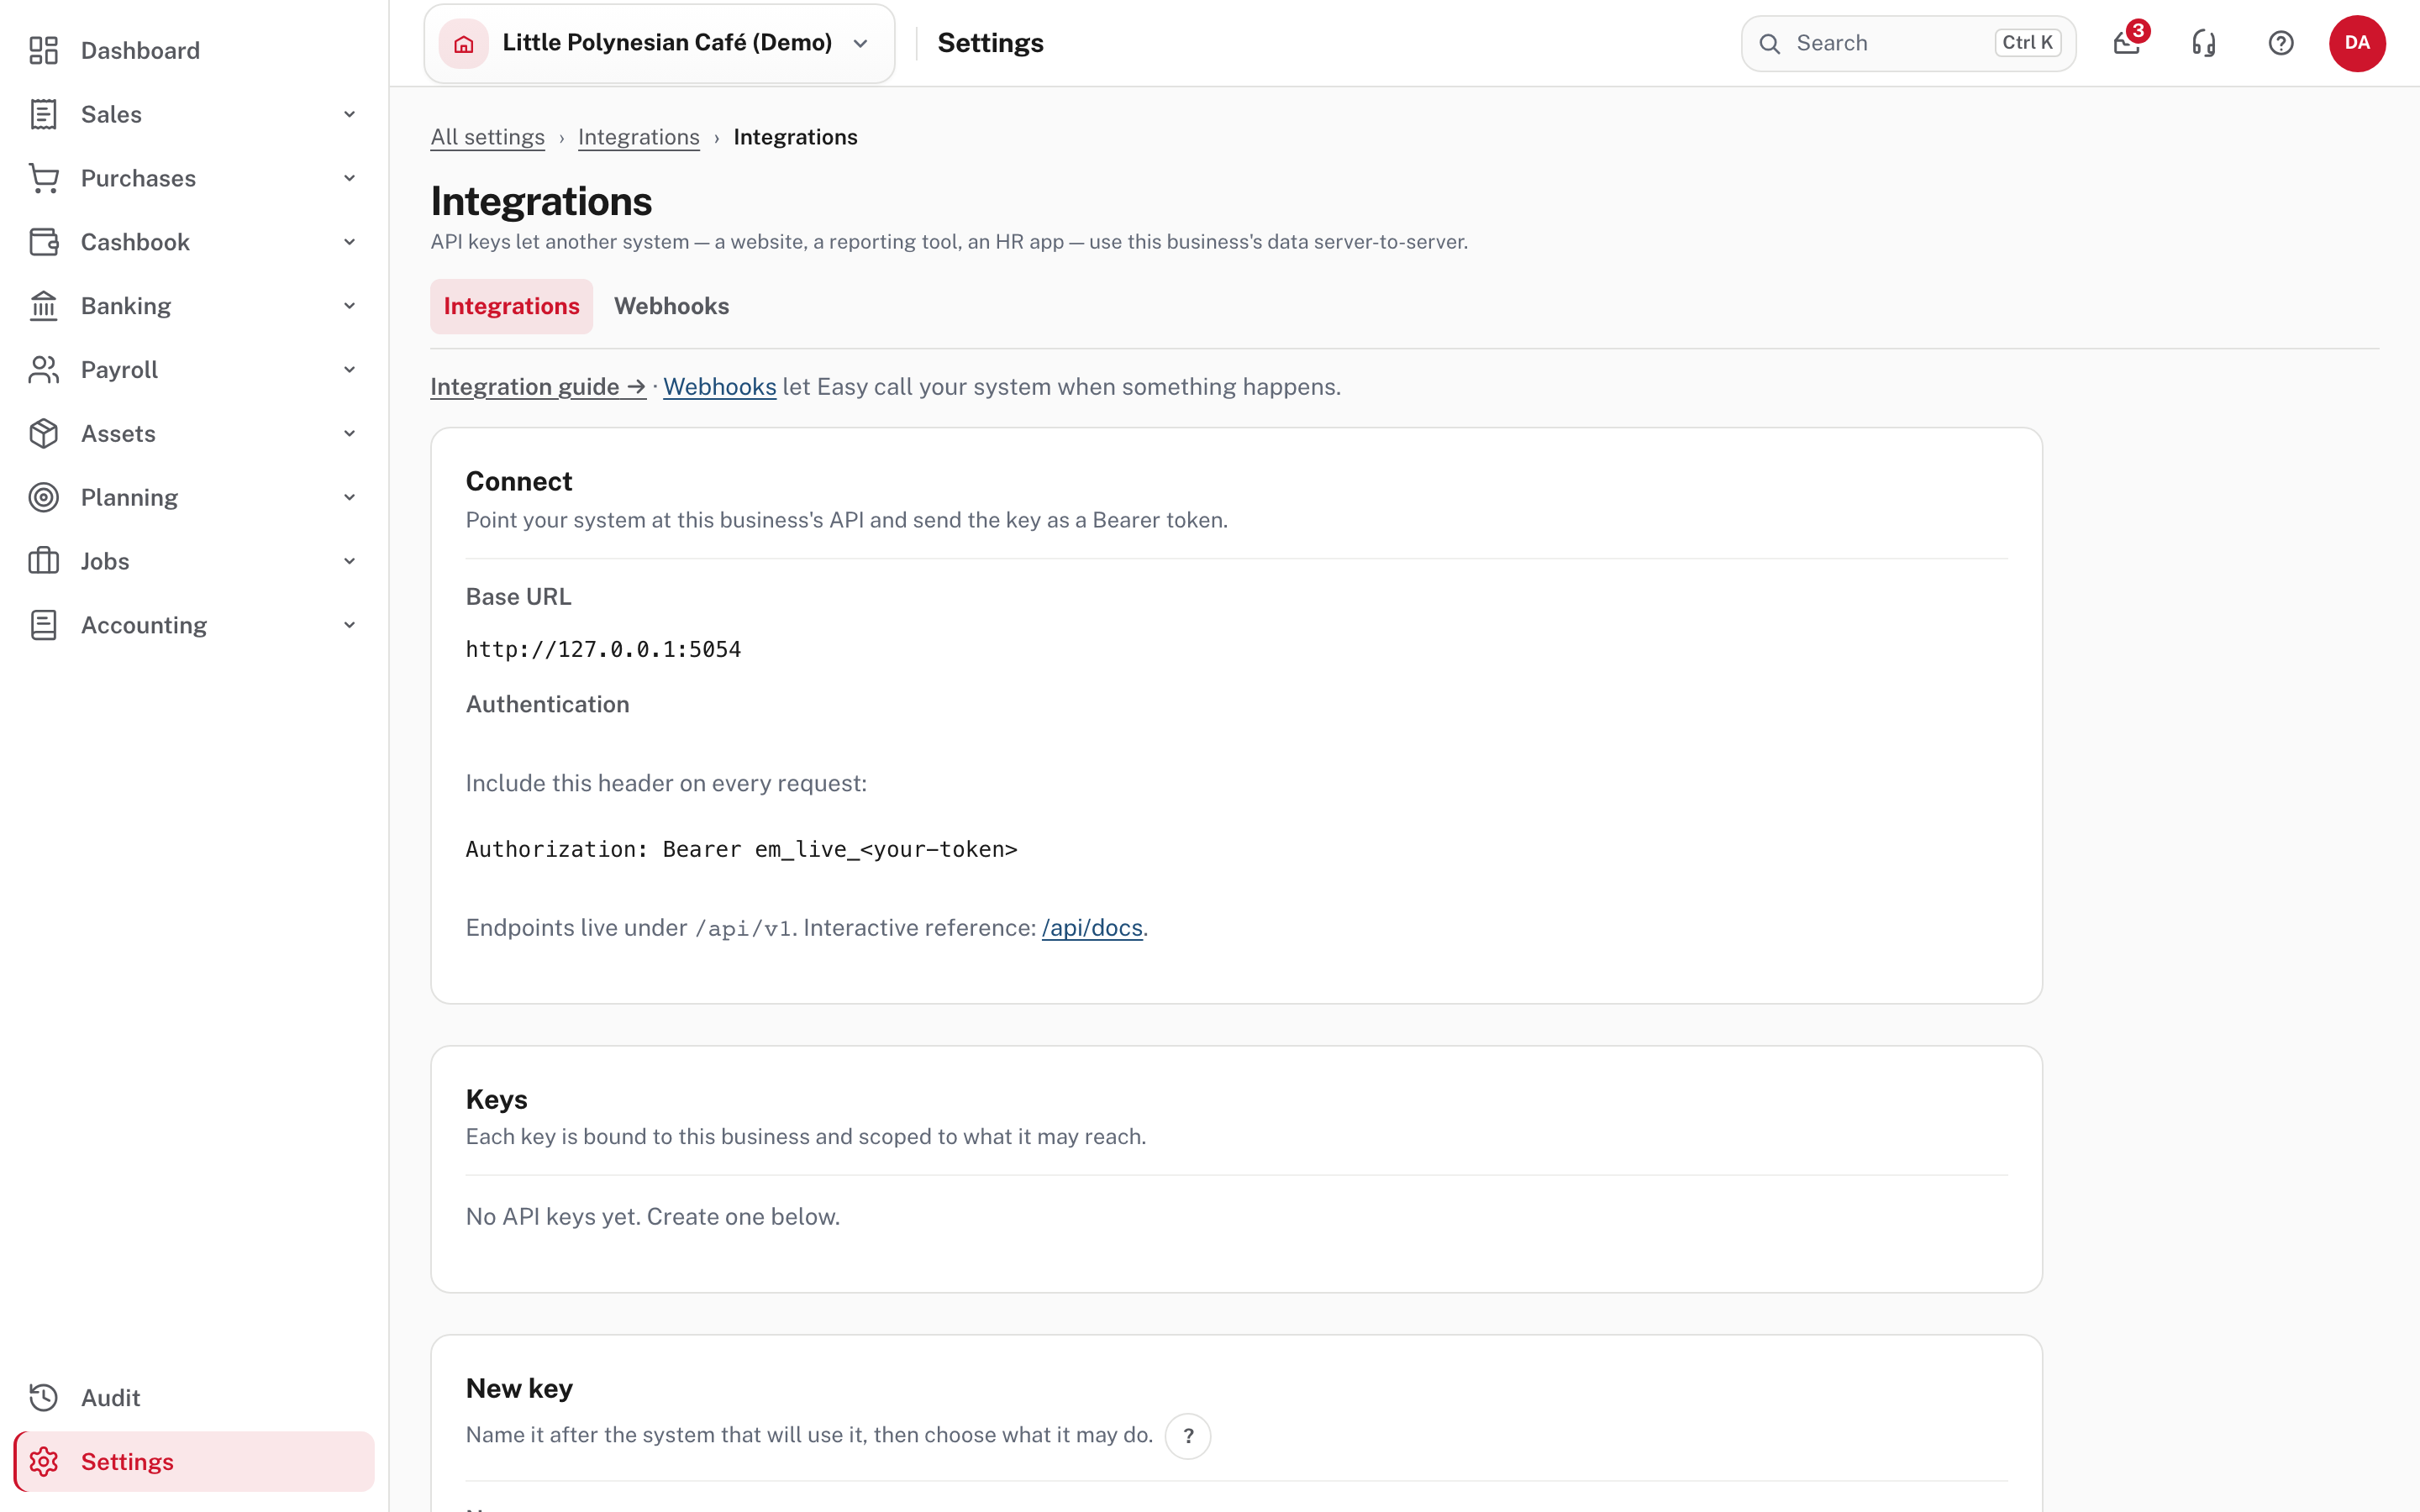Expand the Payroll menu chevron

click(x=349, y=370)
